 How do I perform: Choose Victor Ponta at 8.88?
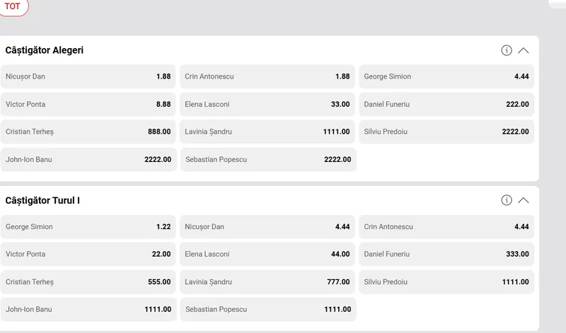coord(88,104)
